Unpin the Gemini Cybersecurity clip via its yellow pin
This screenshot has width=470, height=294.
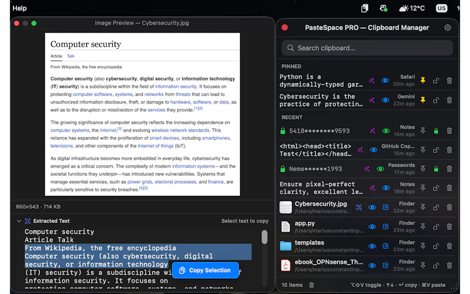tap(422, 100)
